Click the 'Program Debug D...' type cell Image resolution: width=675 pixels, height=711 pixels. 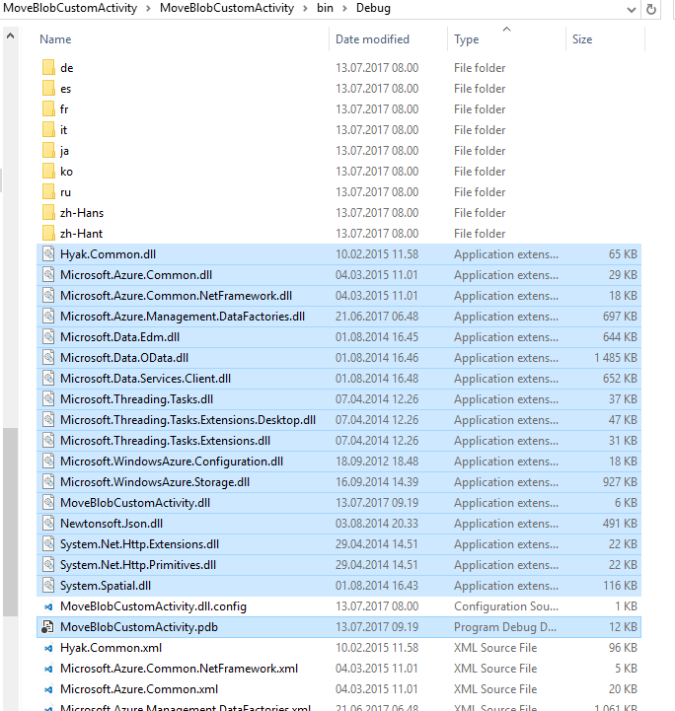click(x=505, y=627)
